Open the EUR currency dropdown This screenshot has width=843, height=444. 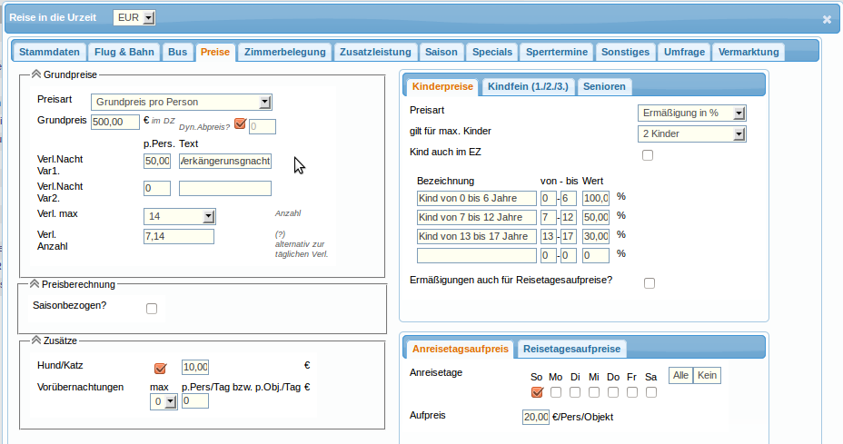(x=134, y=18)
